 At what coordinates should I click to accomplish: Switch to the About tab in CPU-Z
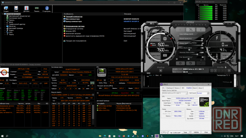point(200,88)
